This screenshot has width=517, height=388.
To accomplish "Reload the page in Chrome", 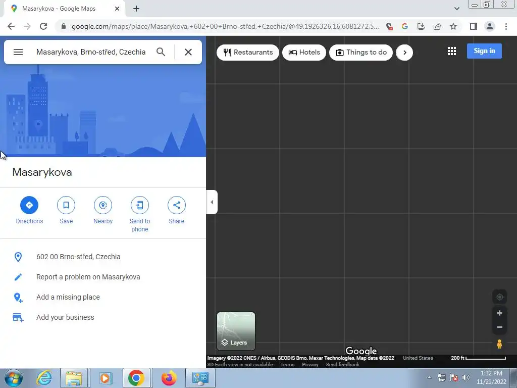I will click(x=43, y=26).
